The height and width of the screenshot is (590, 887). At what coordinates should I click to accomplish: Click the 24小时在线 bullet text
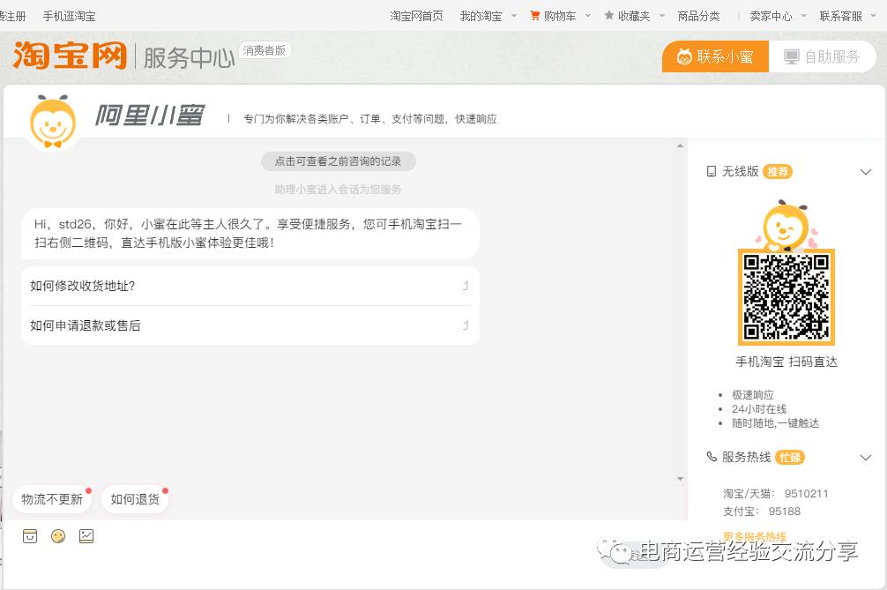pos(759,408)
